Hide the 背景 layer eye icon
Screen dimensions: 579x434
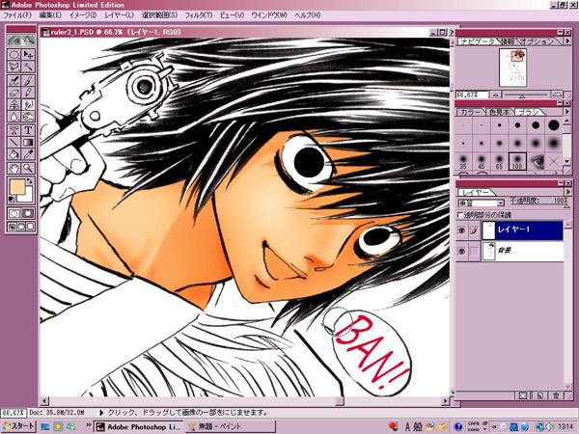point(461,252)
